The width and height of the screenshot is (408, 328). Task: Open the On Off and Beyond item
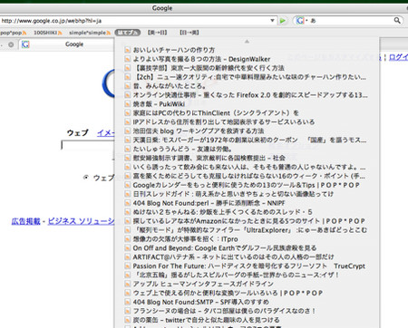point(247,248)
